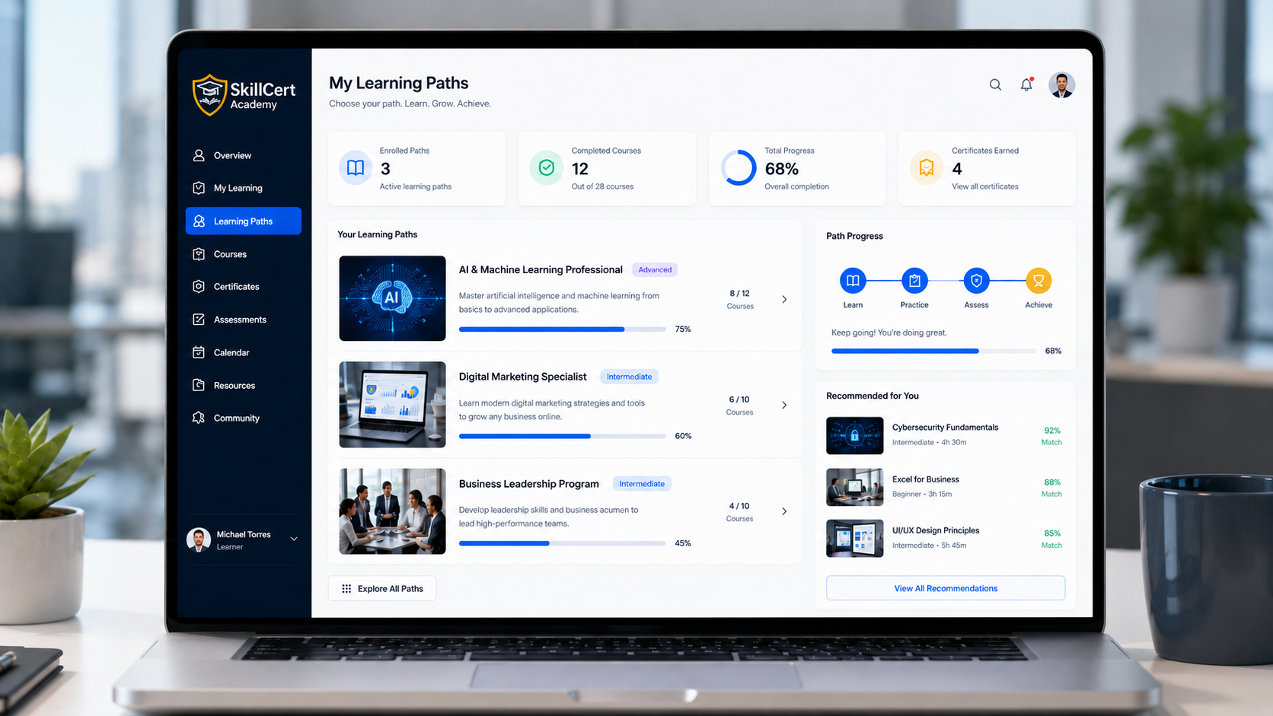Open the Cybersecurity Fundamentals thumbnail
This screenshot has height=716, width=1273.
pos(855,435)
